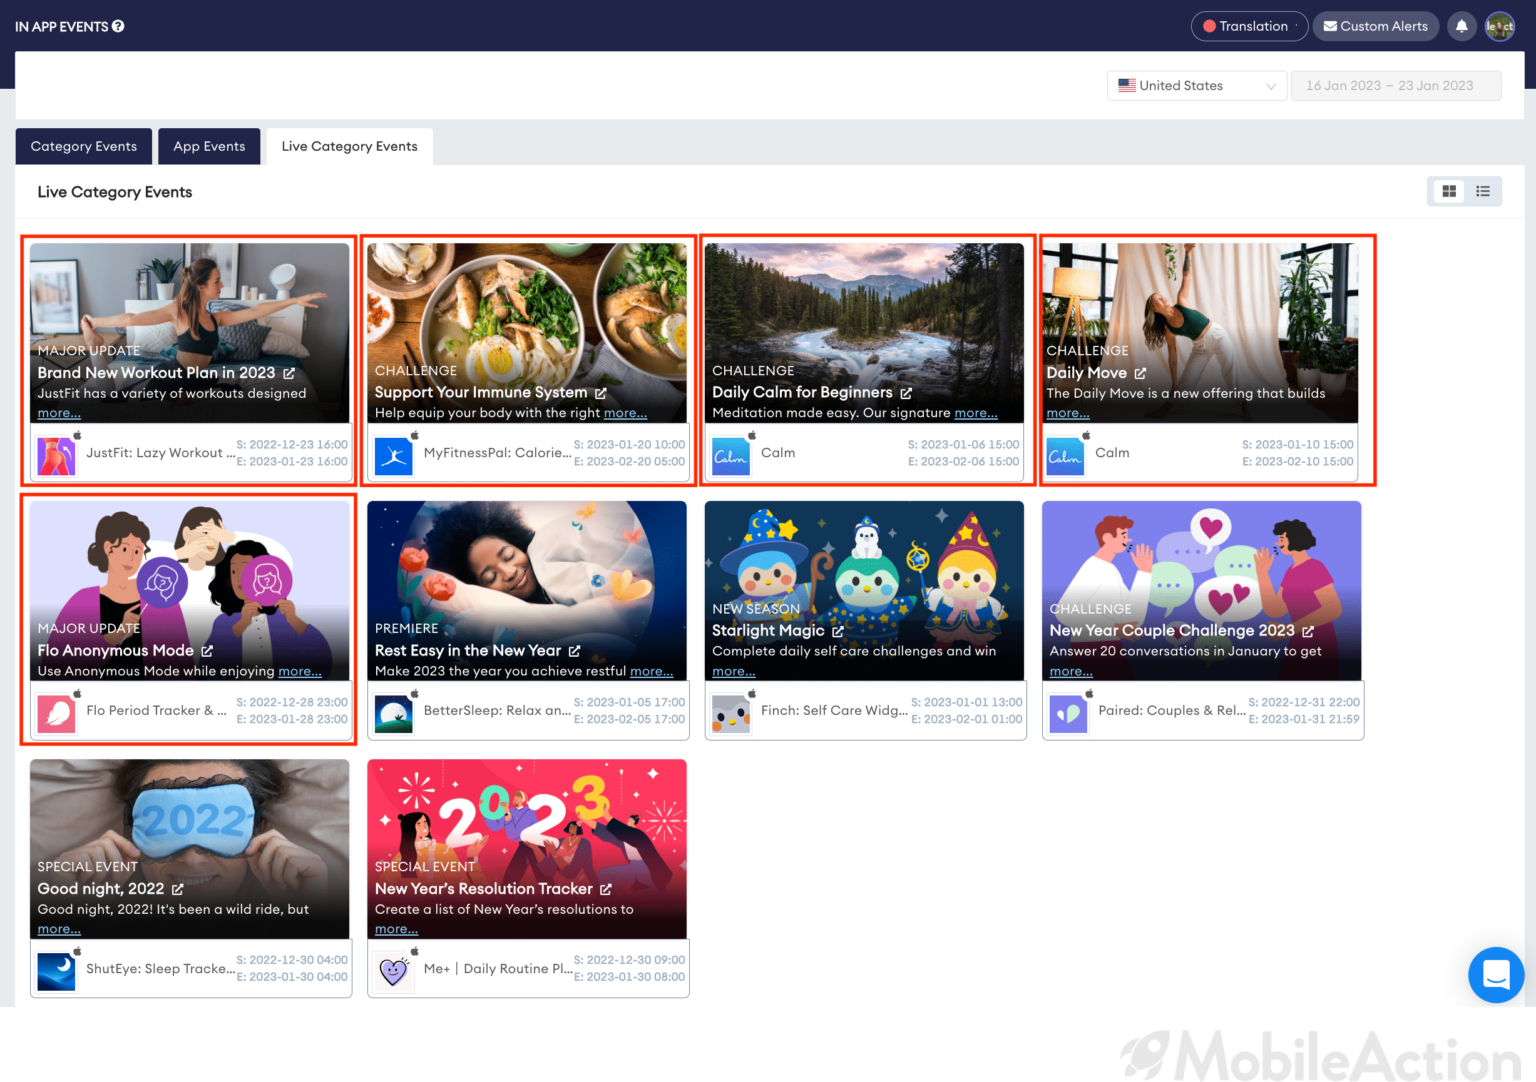The image size is (1536, 1082).
Task: Open external link for Brand New Workout Plan
Action: (289, 373)
